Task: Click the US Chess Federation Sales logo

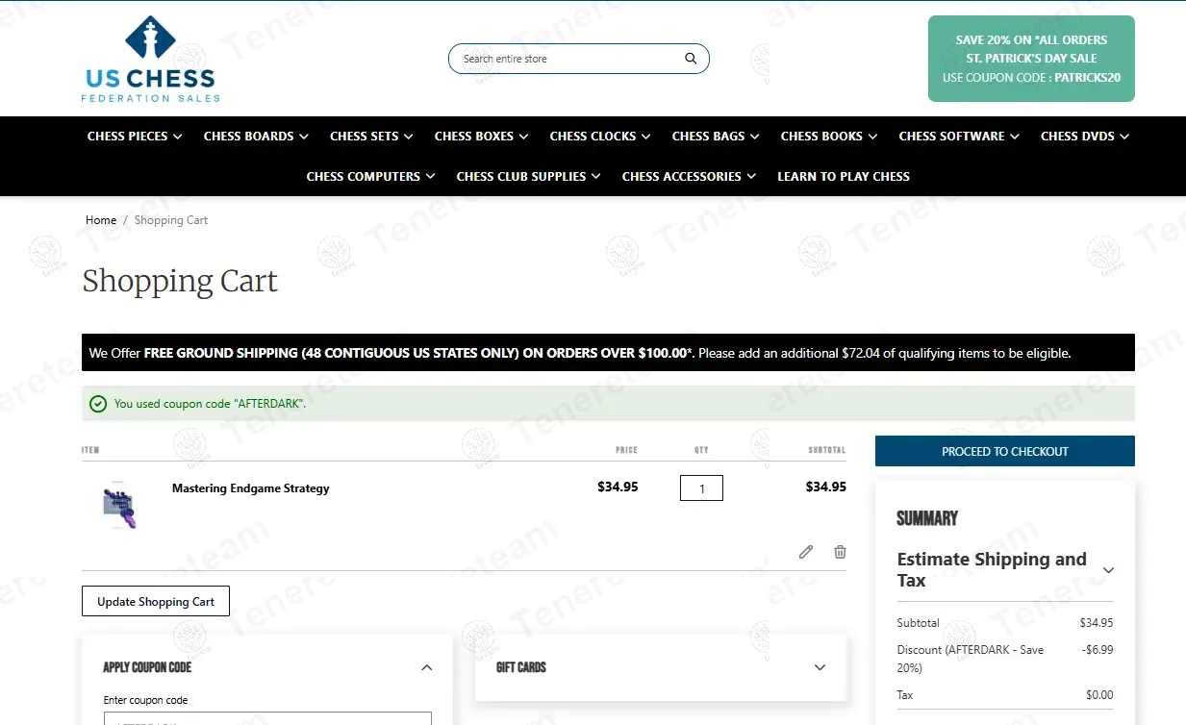Action: pyautogui.click(x=151, y=60)
